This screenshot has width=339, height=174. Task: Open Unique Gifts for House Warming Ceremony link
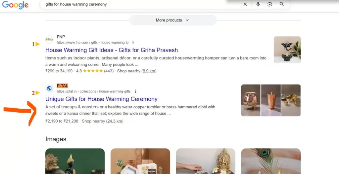pyautogui.click(x=101, y=99)
